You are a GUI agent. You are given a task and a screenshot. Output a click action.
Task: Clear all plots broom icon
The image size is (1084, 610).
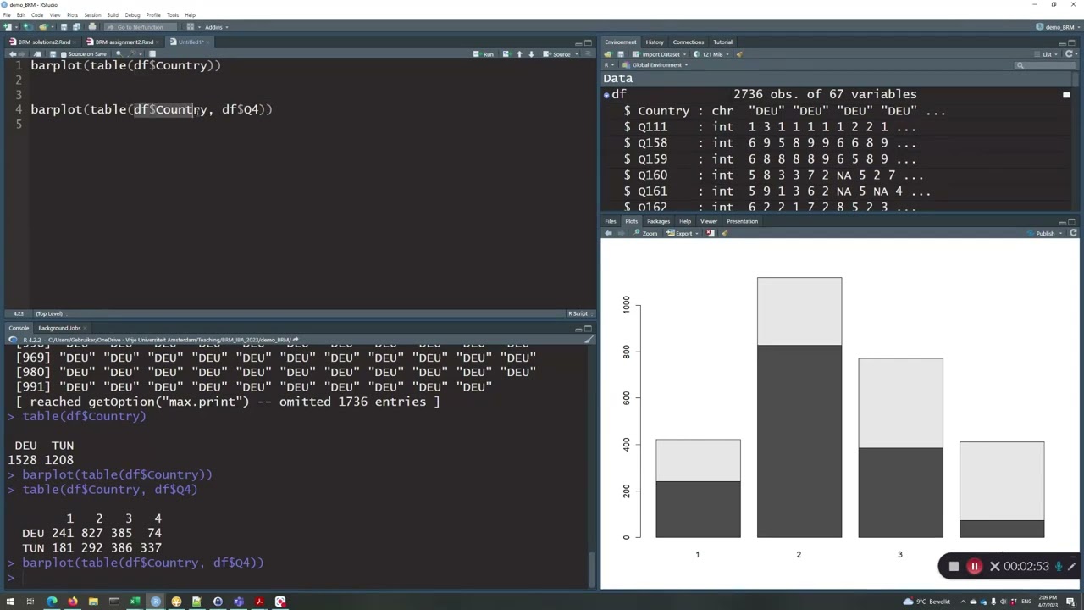click(x=725, y=233)
